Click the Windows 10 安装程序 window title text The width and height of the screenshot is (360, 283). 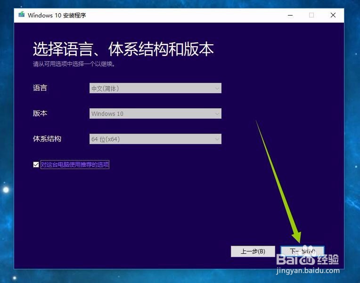[x=57, y=16]
